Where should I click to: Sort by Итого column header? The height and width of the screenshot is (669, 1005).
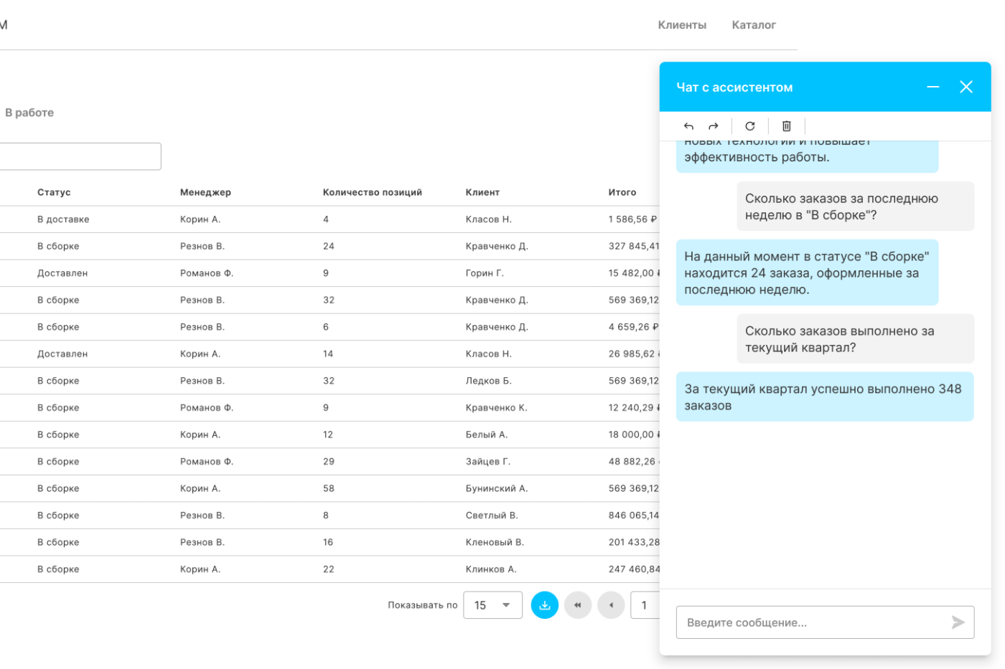coord(622,192)
